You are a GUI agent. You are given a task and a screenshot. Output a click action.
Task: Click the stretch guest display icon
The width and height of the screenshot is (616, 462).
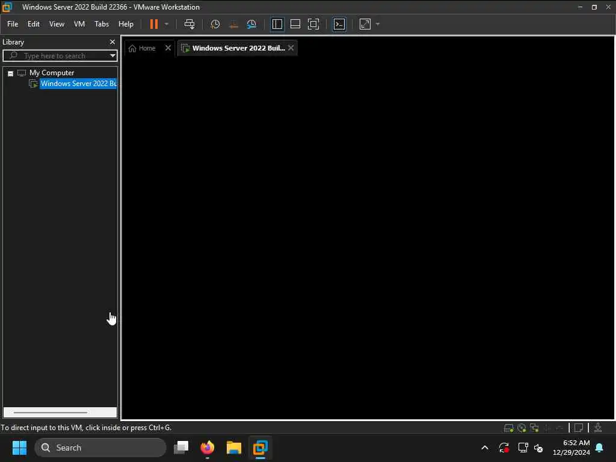click(x=365, y=24)
